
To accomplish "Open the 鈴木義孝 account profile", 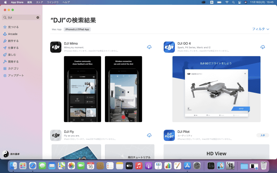I will [11, 154].
